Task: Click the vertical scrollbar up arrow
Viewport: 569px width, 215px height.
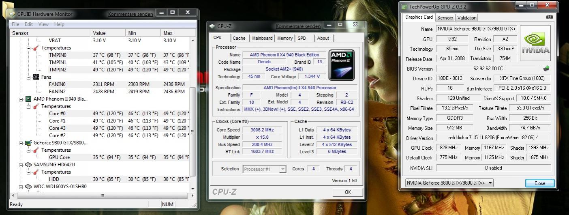Action: (193, 41)
